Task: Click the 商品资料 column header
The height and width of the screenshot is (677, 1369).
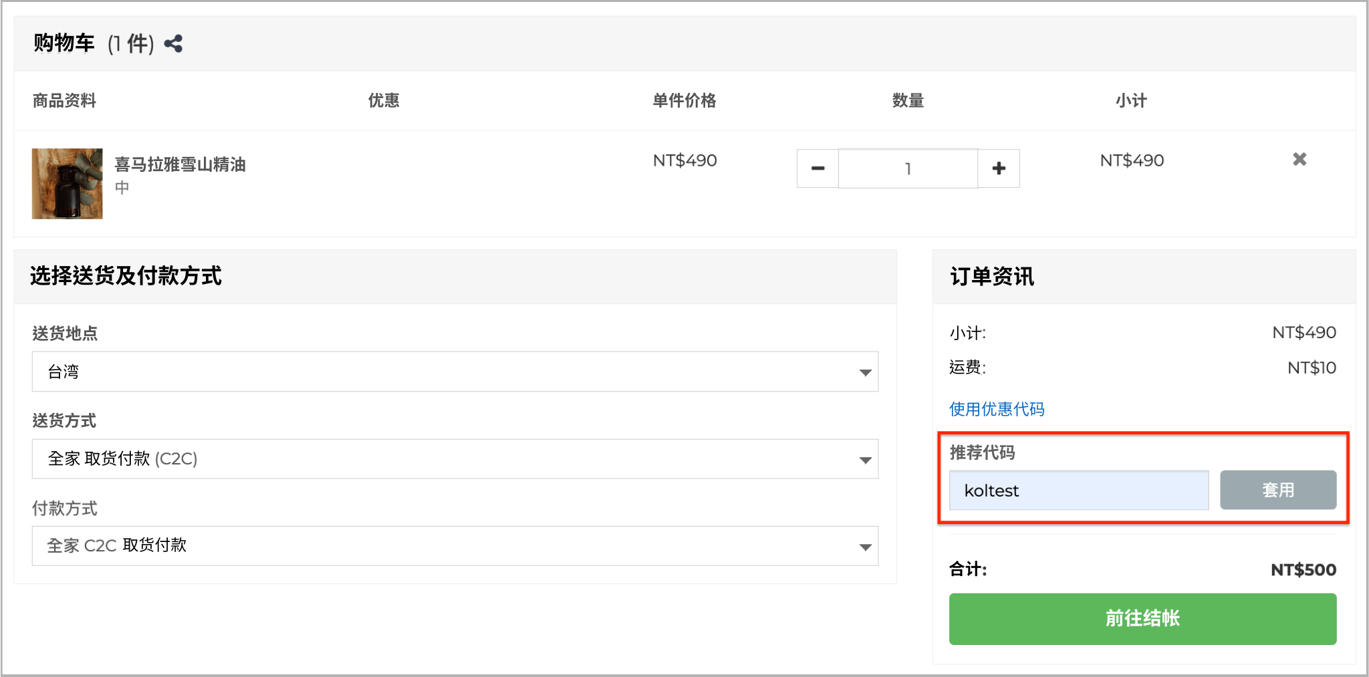Action: 65,101
